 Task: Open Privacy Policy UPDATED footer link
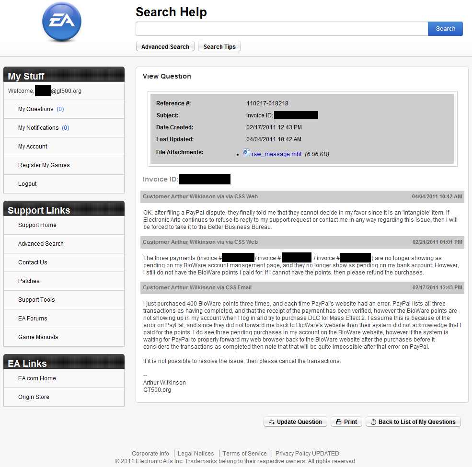pyautogui.click(x=307, y=454)
